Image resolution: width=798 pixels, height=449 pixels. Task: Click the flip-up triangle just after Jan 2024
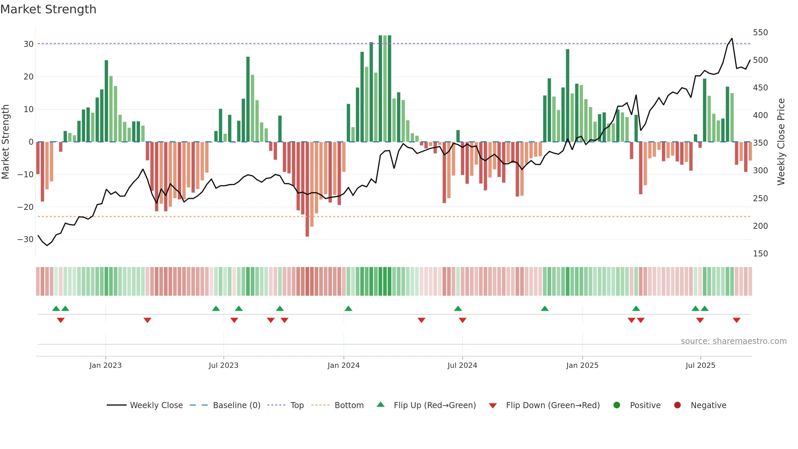348,308
